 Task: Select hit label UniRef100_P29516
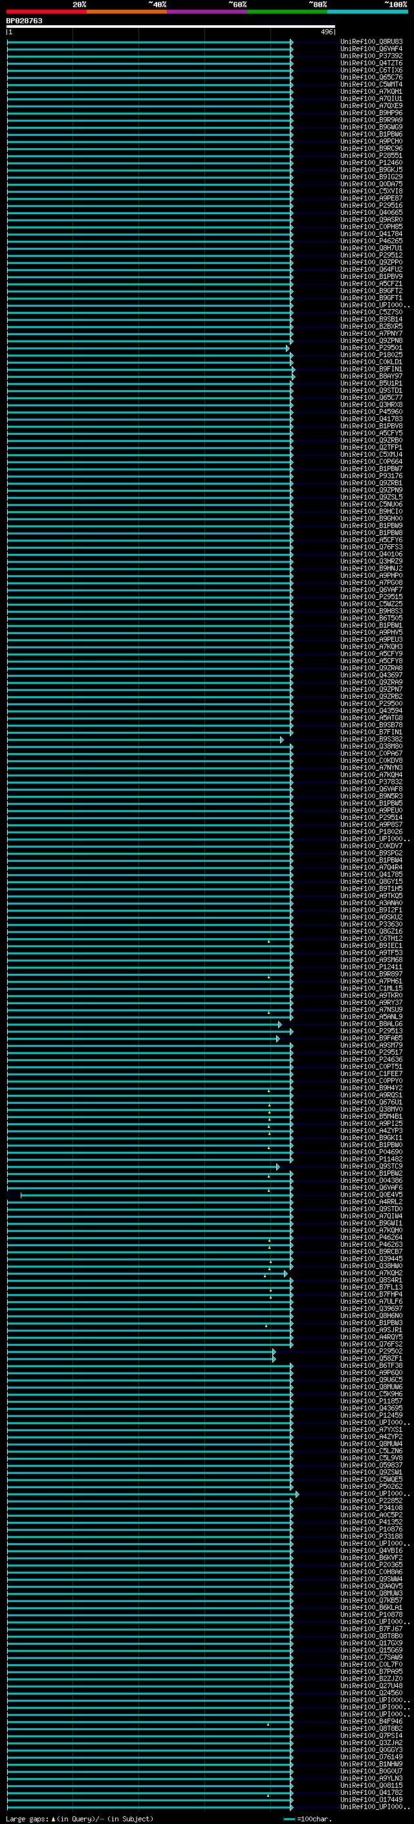pos(371,205)
